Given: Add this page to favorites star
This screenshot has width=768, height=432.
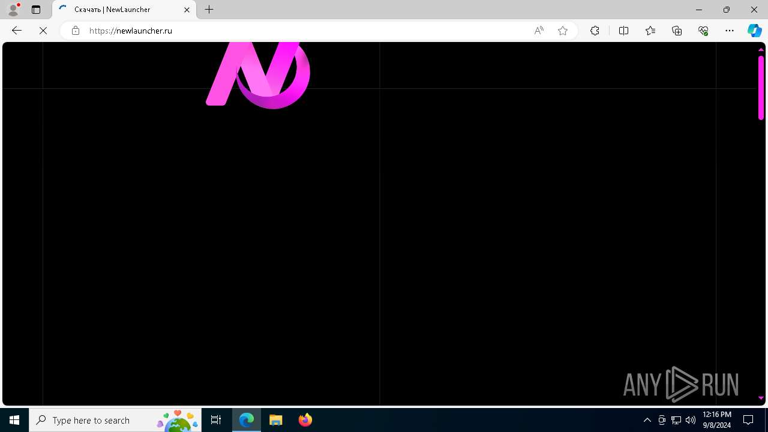Looking at the screenshot, I should pos(563,31).
